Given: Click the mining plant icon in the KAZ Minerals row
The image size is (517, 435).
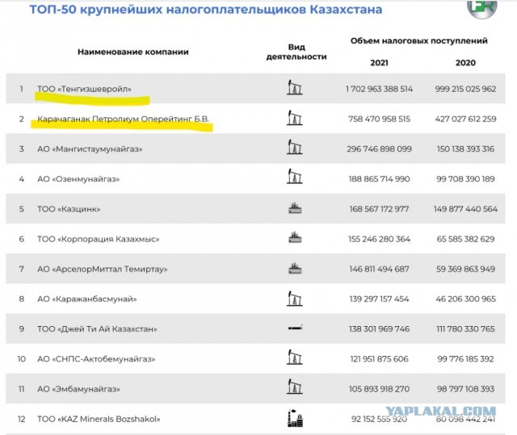Looking at the screenshot, I should (x=295, y=418).
